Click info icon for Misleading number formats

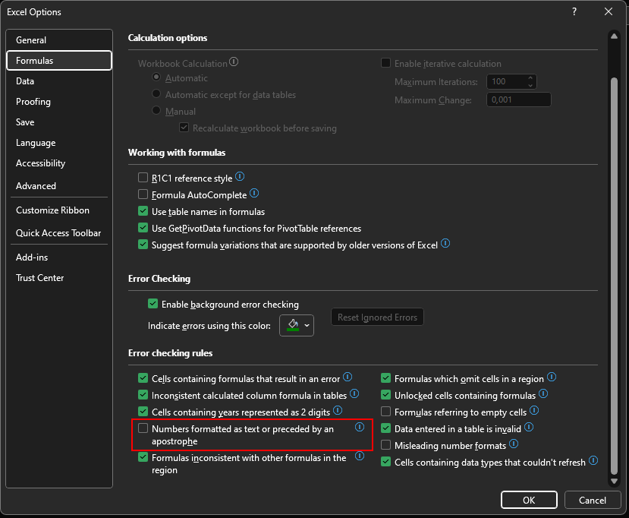(x=514, y=444)
